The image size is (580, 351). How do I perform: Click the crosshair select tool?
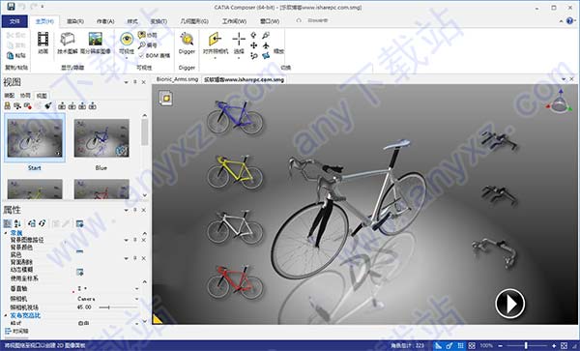click(x=239, y=39)
